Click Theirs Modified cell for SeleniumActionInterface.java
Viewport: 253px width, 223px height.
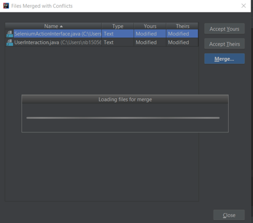click(182, 34)
